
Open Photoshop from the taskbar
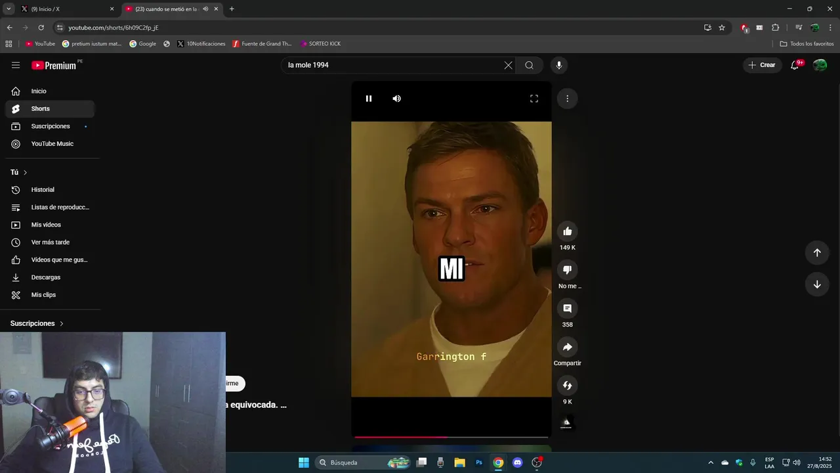pos(479,462)
